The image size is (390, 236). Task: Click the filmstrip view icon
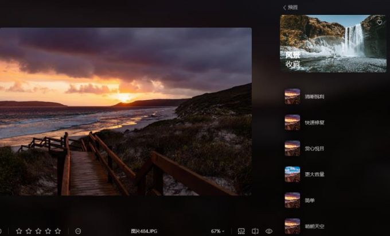point(241,231)
